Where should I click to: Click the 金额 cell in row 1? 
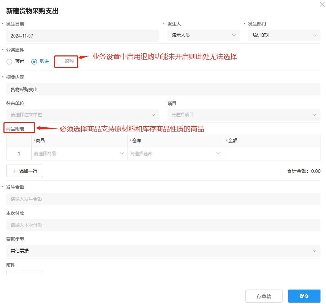[272, 154]
